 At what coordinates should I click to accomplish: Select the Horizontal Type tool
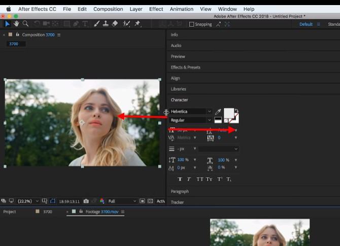85,24
